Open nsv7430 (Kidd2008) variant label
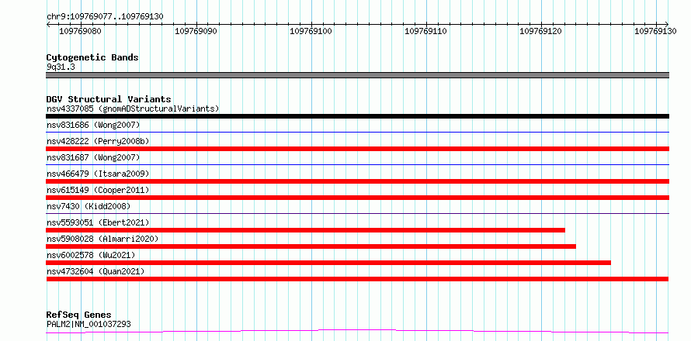This screenshot has width=691, height=341. pyautogui.click(x=89, y=206)
